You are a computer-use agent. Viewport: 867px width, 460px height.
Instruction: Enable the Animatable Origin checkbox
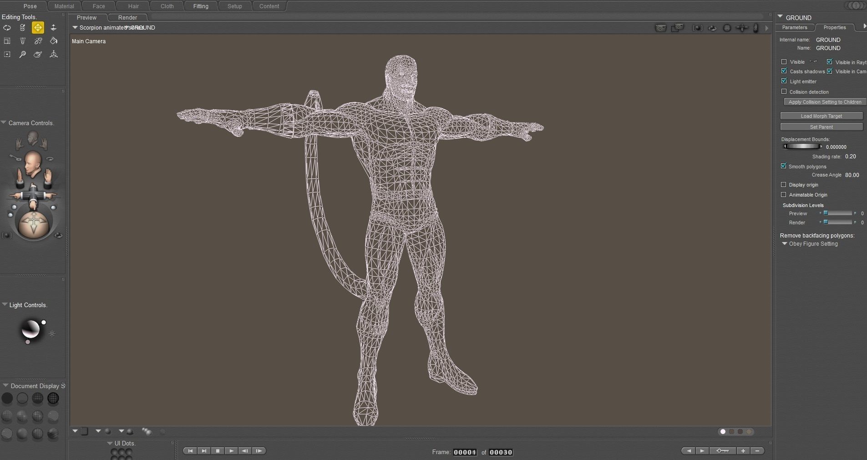(783, 195)
